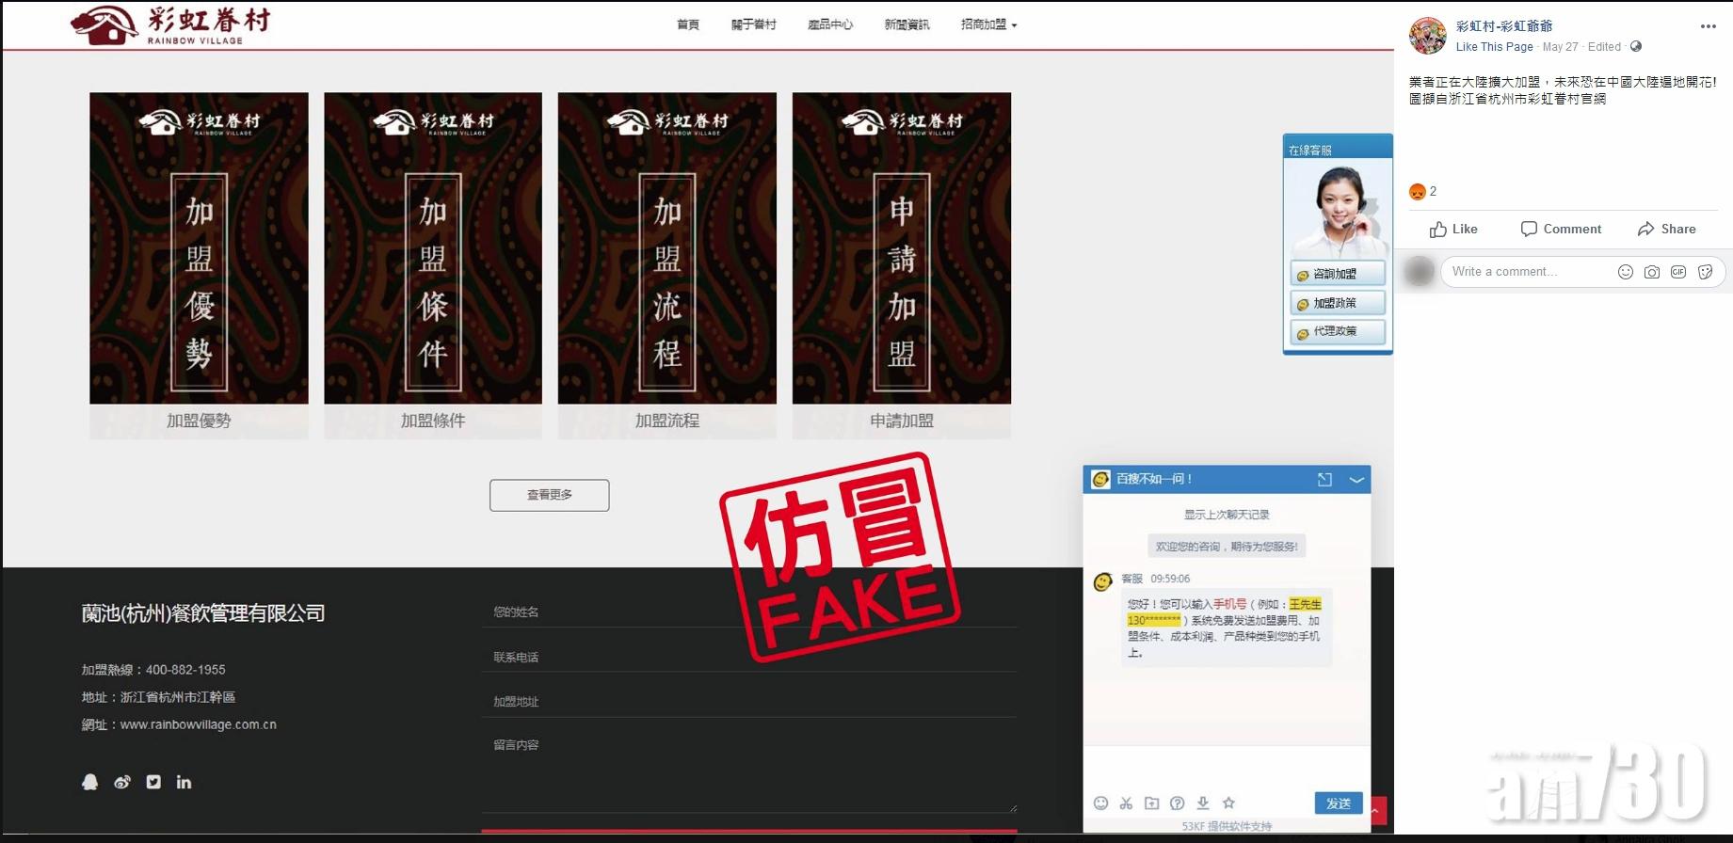
Task: Click the download icon in chat toolbar
Action: pos(1202,803)
